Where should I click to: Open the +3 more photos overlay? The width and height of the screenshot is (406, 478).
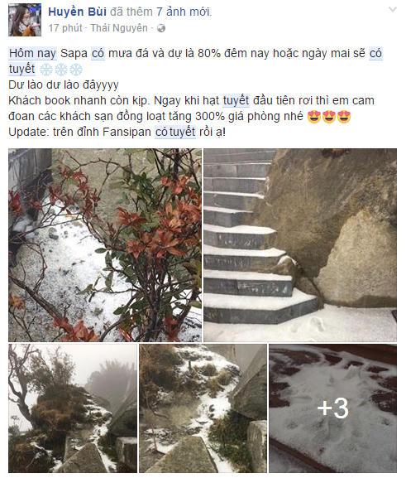(332, 408)
